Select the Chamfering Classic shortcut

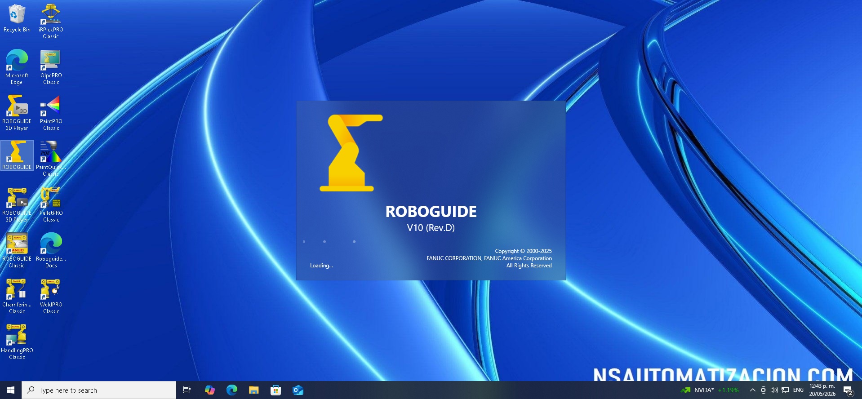(x=17, y=296)
